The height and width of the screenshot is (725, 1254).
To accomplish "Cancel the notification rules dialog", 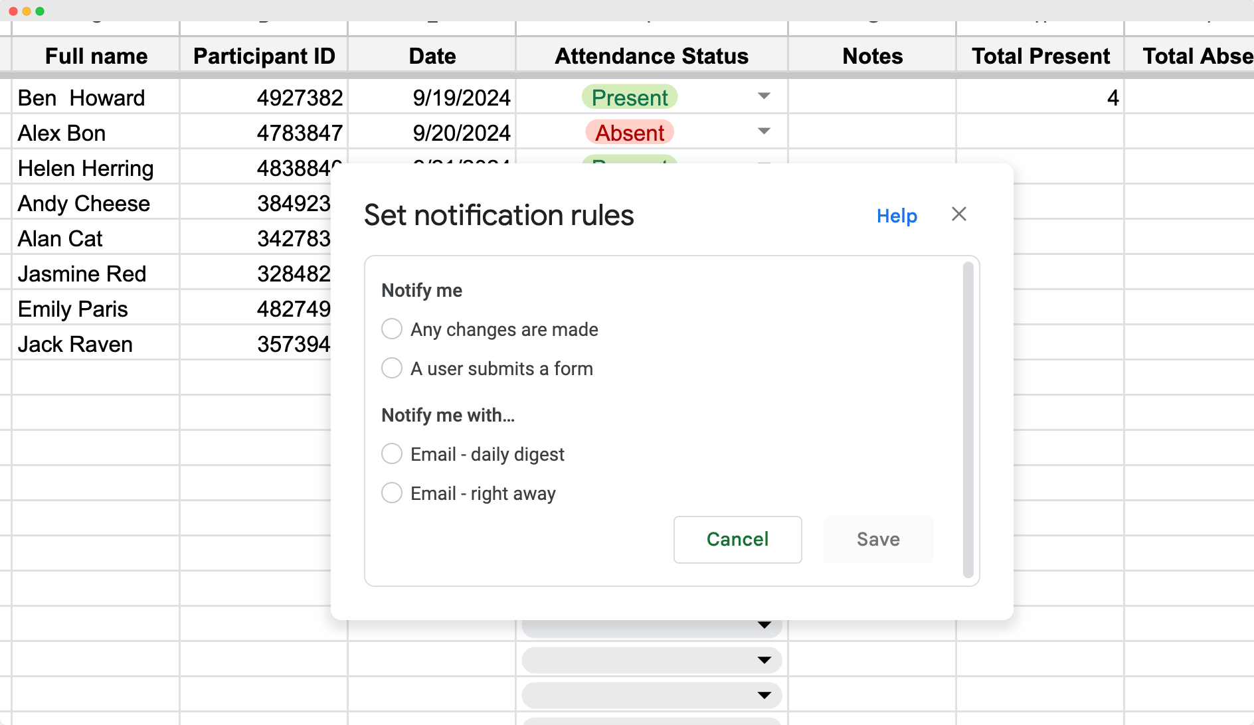I will point(737,539).
